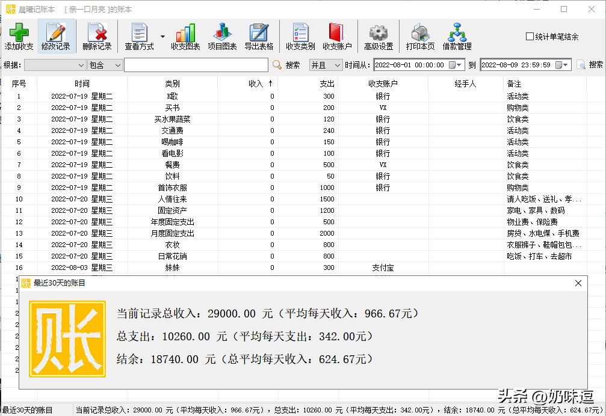
Task: Sort by the 序号 column header
Action: click(x=19, y=84)
